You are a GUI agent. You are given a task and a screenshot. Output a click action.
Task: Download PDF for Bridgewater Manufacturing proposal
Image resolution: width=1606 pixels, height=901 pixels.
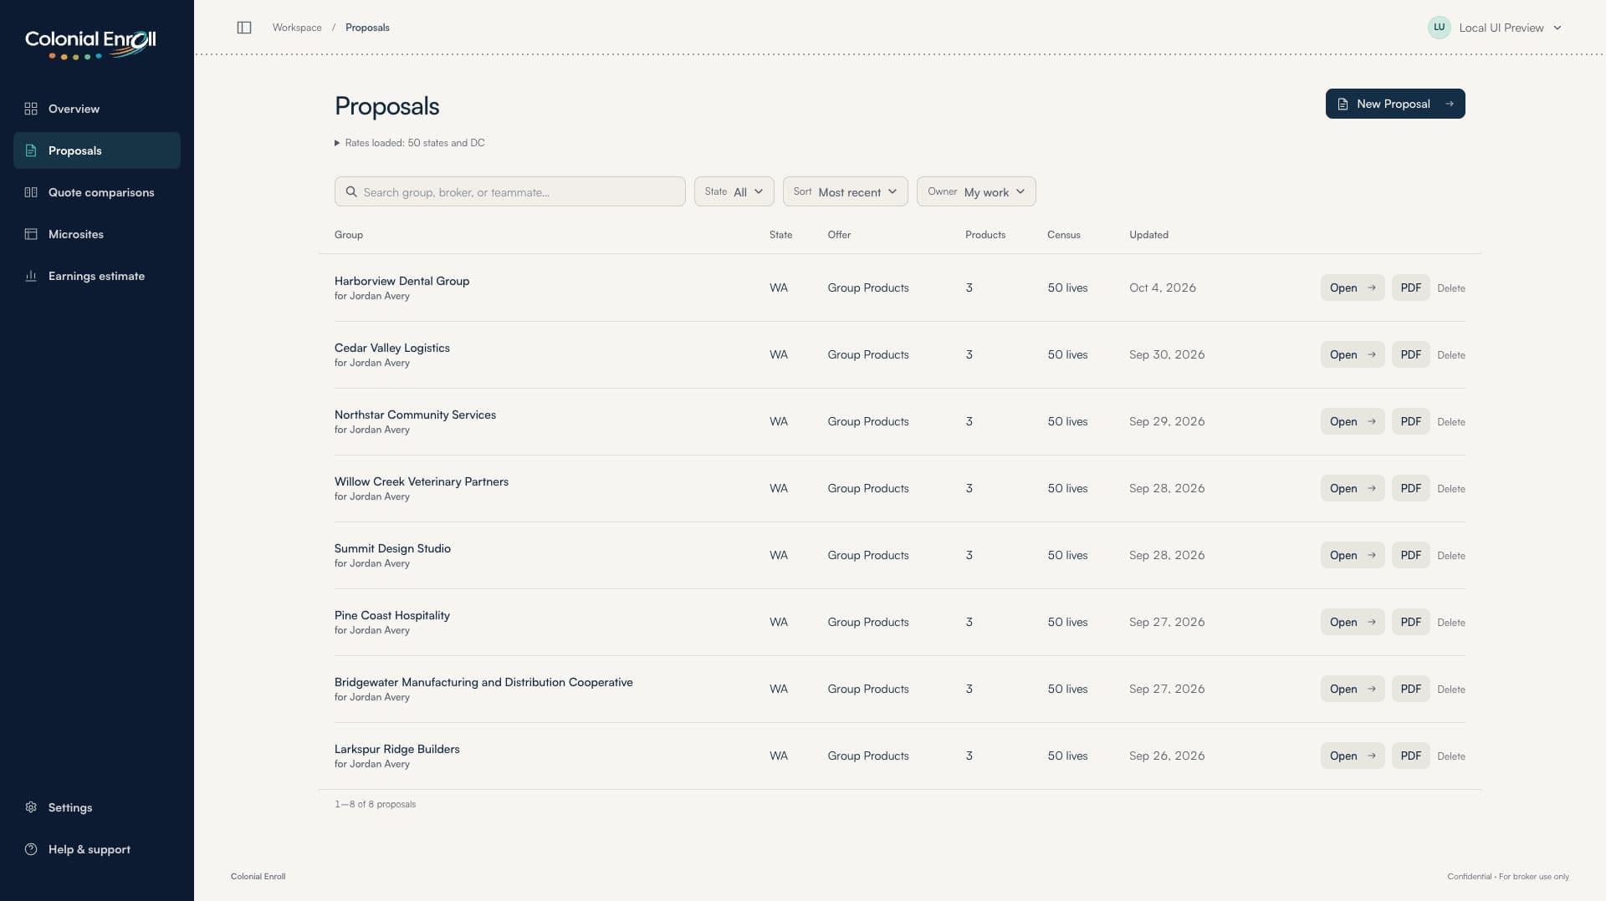click(1410, 689)
